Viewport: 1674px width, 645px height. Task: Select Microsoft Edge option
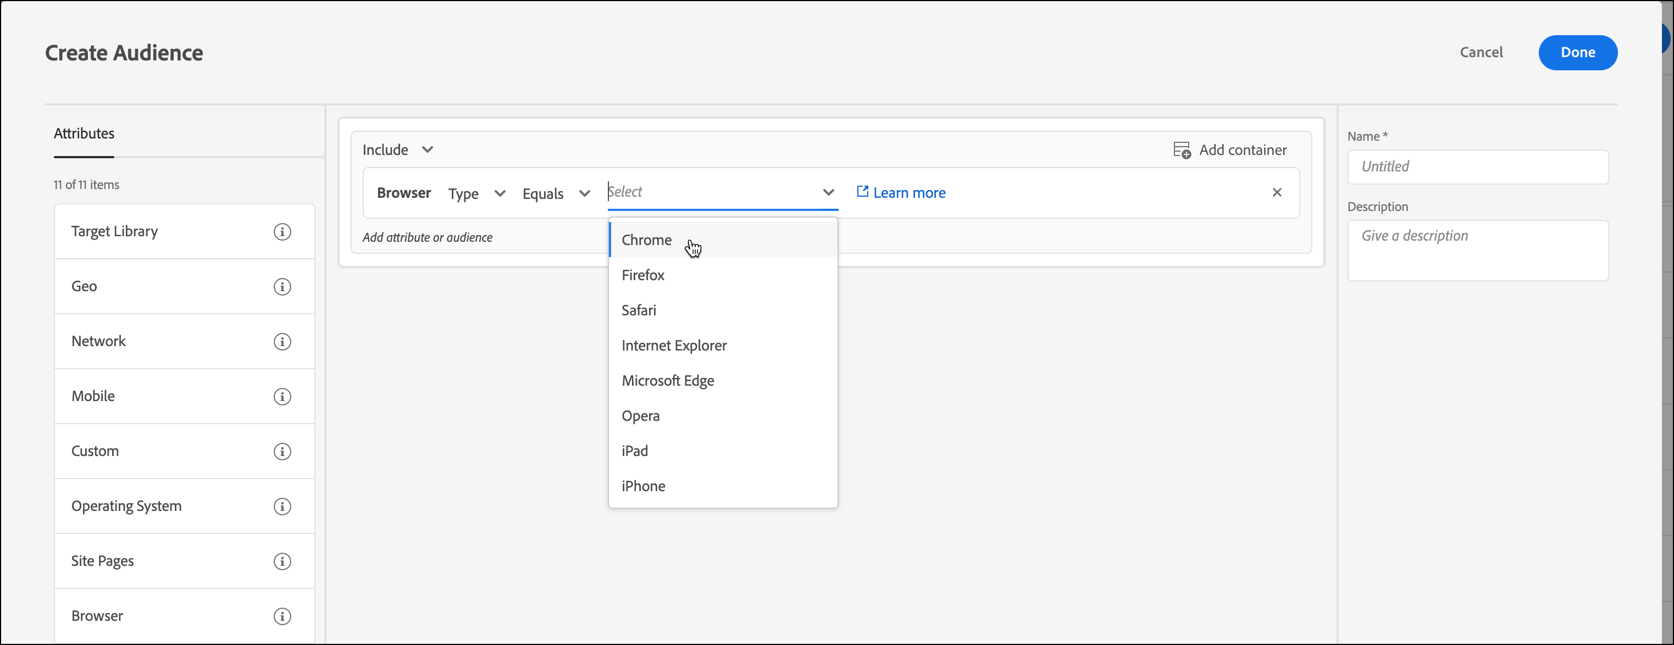point(667,381)
